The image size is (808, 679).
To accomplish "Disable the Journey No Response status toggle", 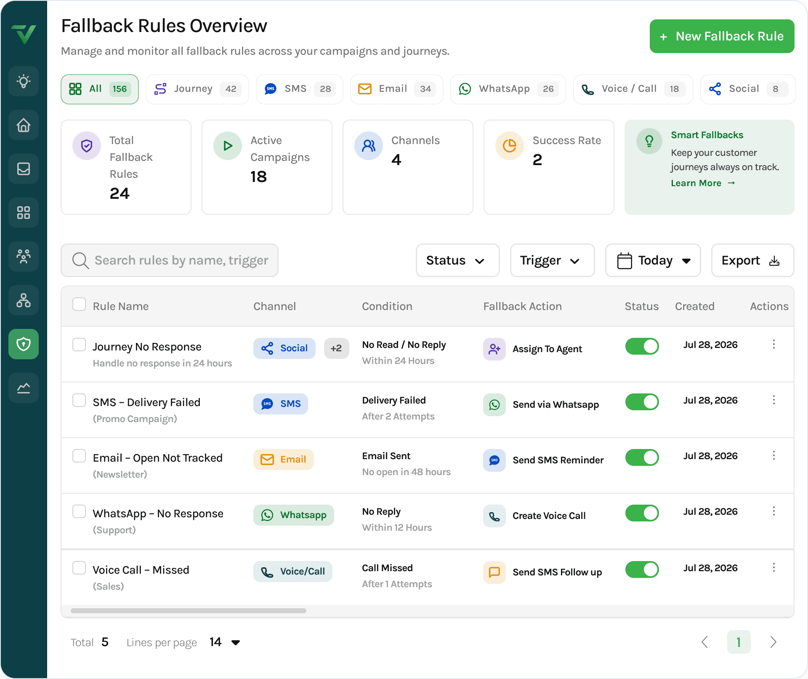I will pyautogui.click(x=642, y=346).
